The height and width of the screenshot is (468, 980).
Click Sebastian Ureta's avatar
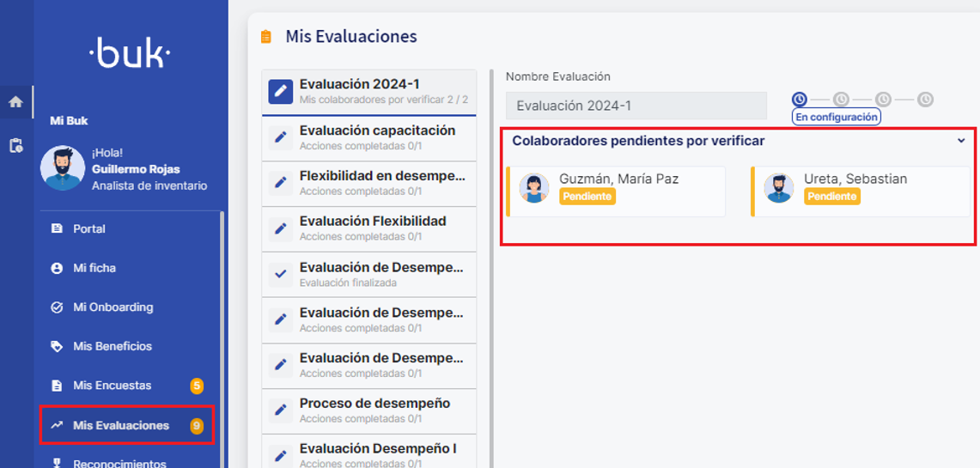coord(778,188)
